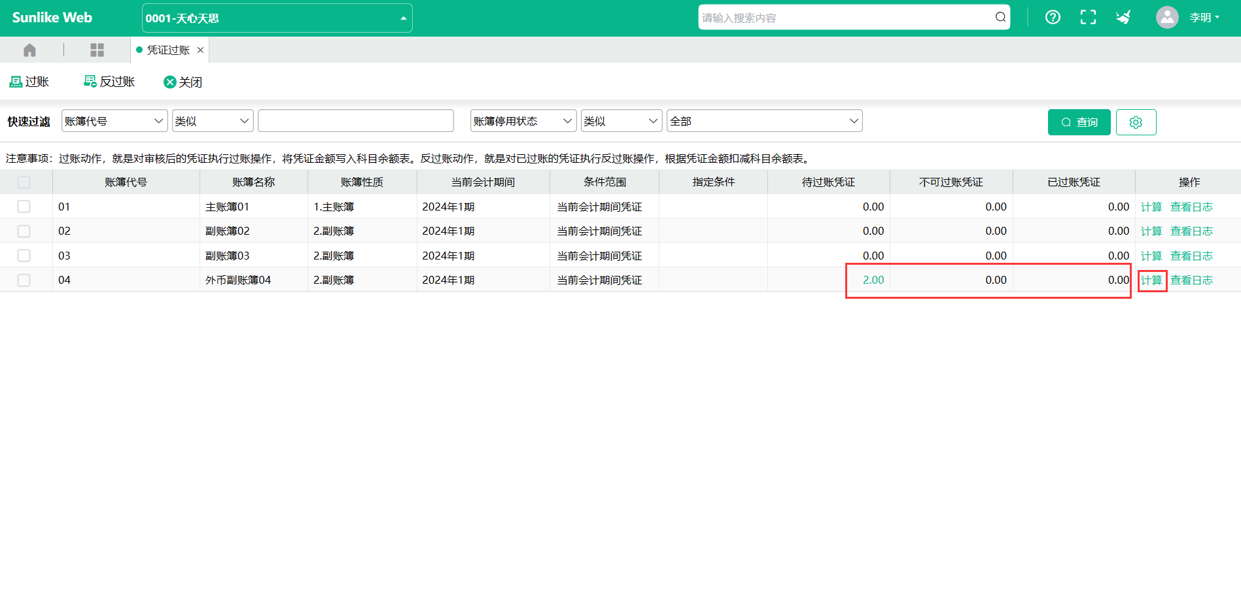Viewport: 1241px width, 606px height.
Task: Open 查看日志 for 副账簿03
Action: [x=1191, y=256]
